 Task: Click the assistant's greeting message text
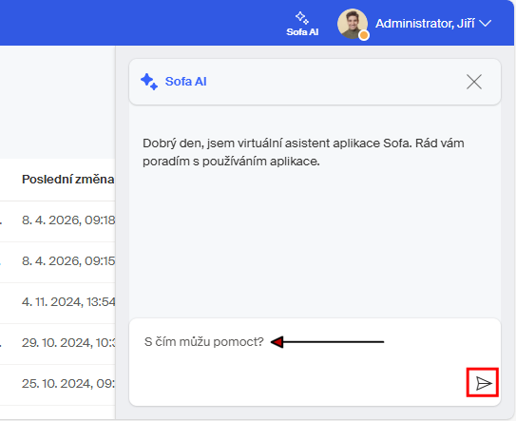[x=303, y=152]
